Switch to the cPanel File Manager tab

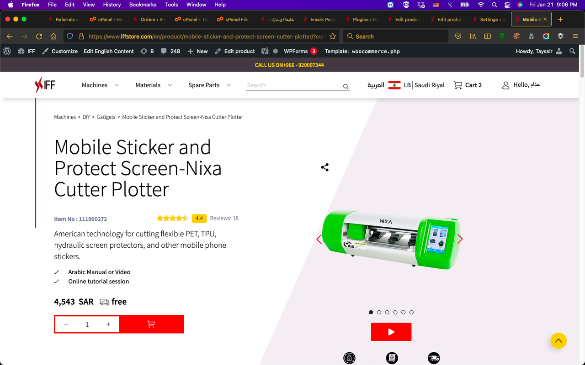pyautogui.click(x=234, y=19)
